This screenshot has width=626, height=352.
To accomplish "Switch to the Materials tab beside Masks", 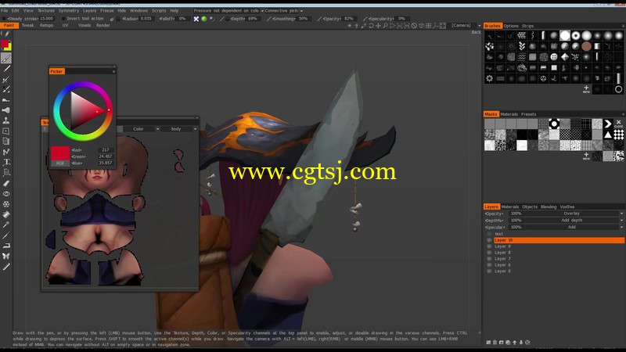I will (x=509, y=114).
